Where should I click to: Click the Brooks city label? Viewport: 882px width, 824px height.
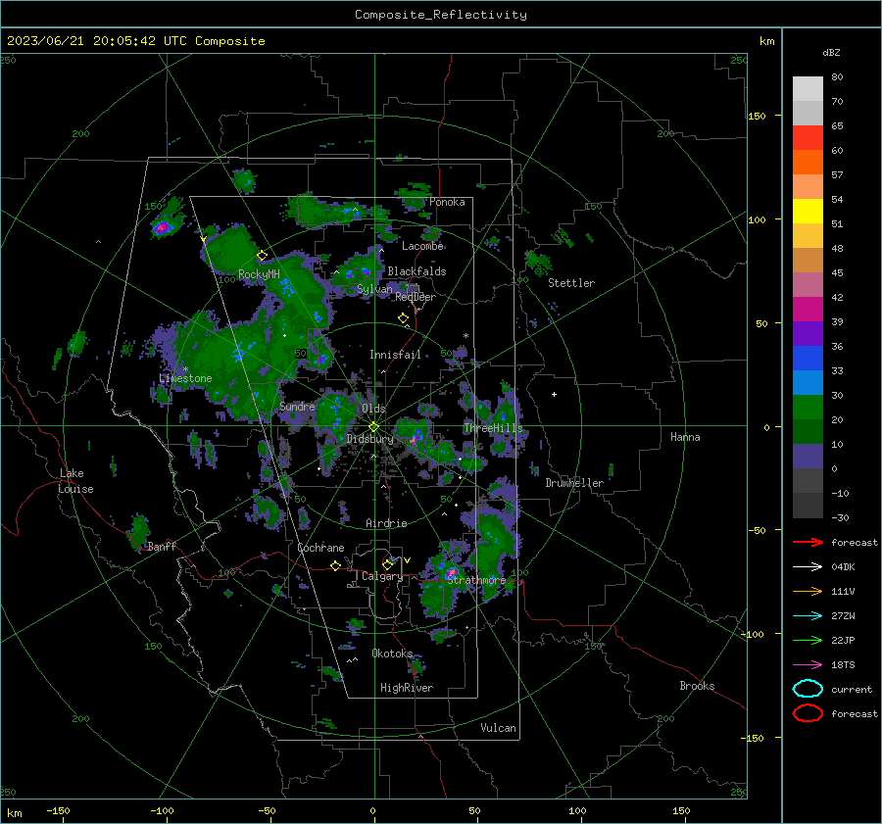pos(697,686)
